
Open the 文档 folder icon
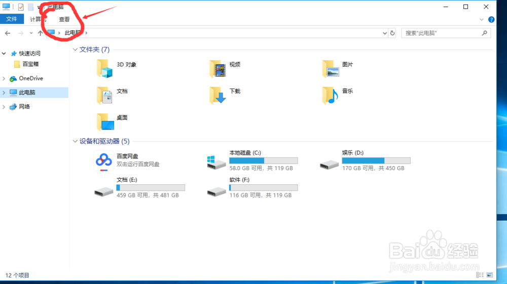(104, 95)
